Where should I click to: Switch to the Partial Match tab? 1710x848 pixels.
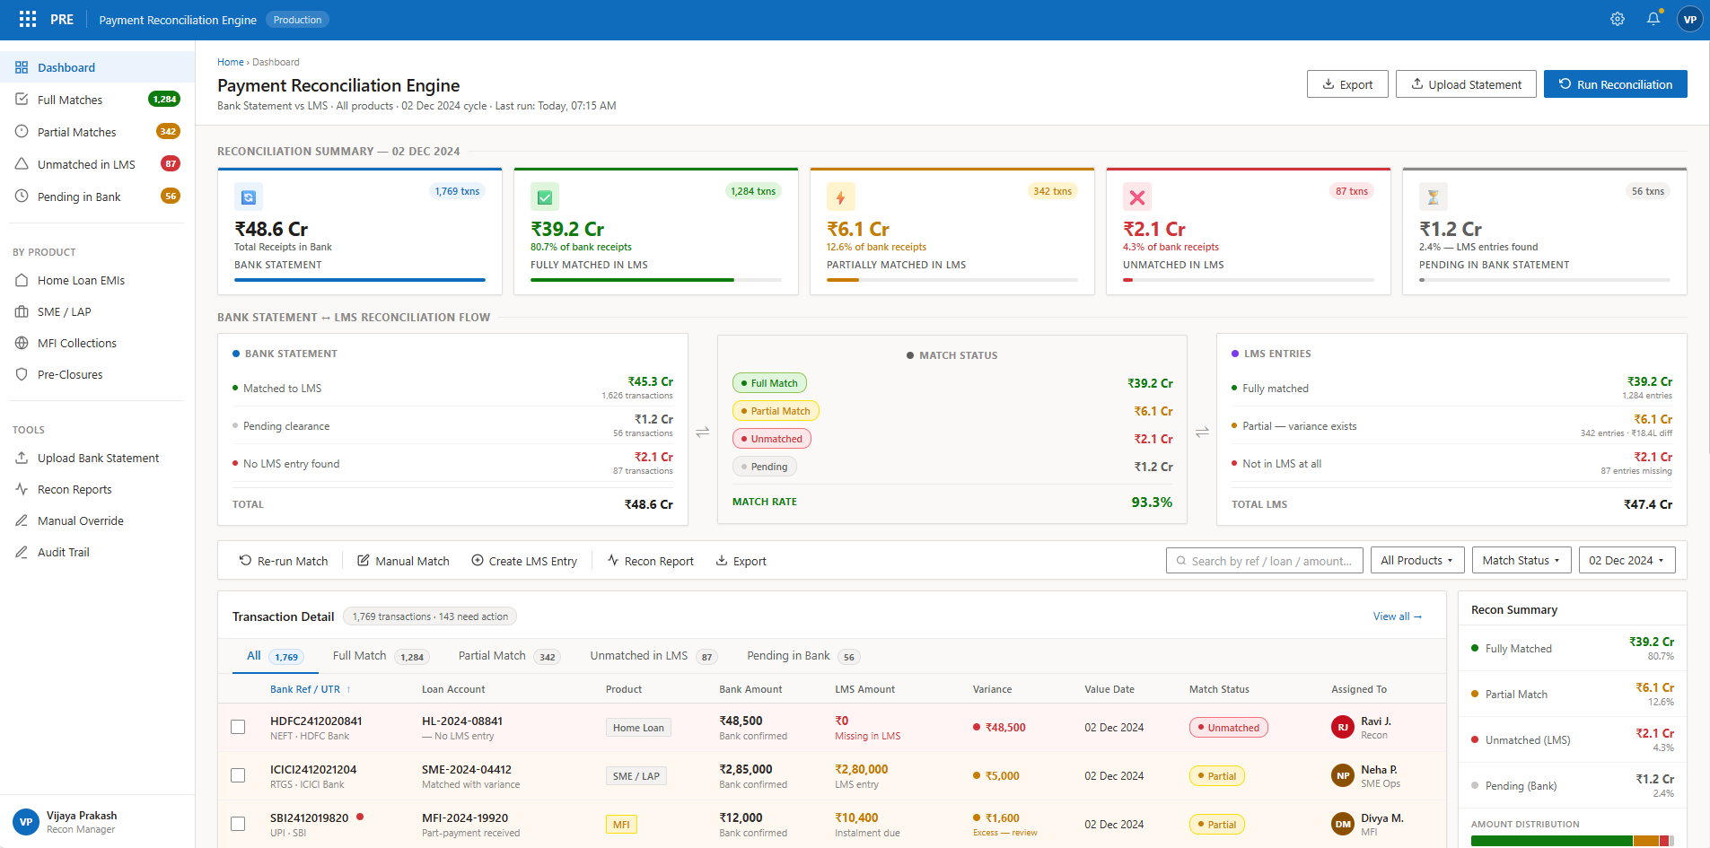(x=491, y=655)
